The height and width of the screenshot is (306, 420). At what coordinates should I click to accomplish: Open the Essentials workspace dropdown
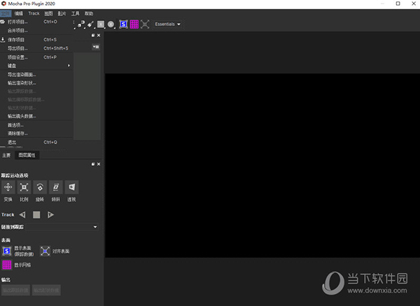coord(168,24)
